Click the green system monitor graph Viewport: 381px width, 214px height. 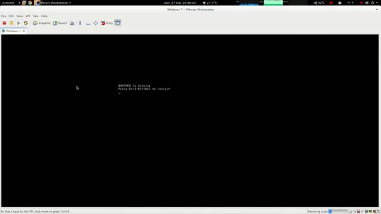(x=273, y=2)
